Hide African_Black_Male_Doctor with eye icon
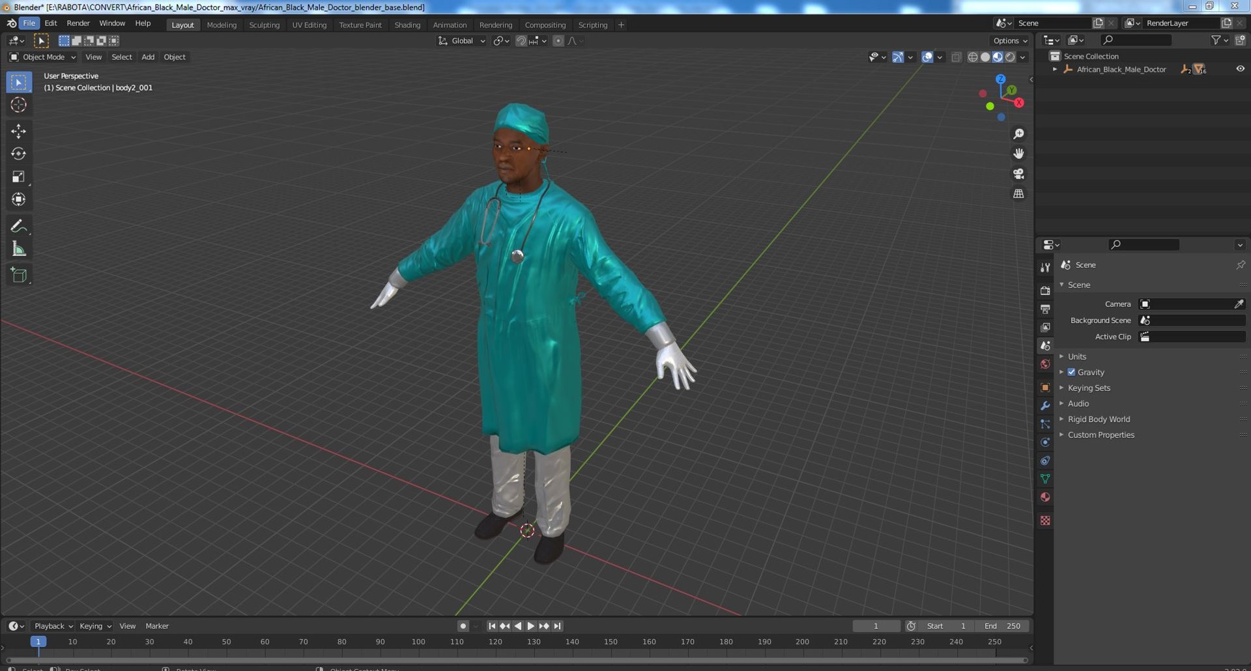This screenshot has width=1251, height=671. pyautogui.click(x=1240, y=69)
